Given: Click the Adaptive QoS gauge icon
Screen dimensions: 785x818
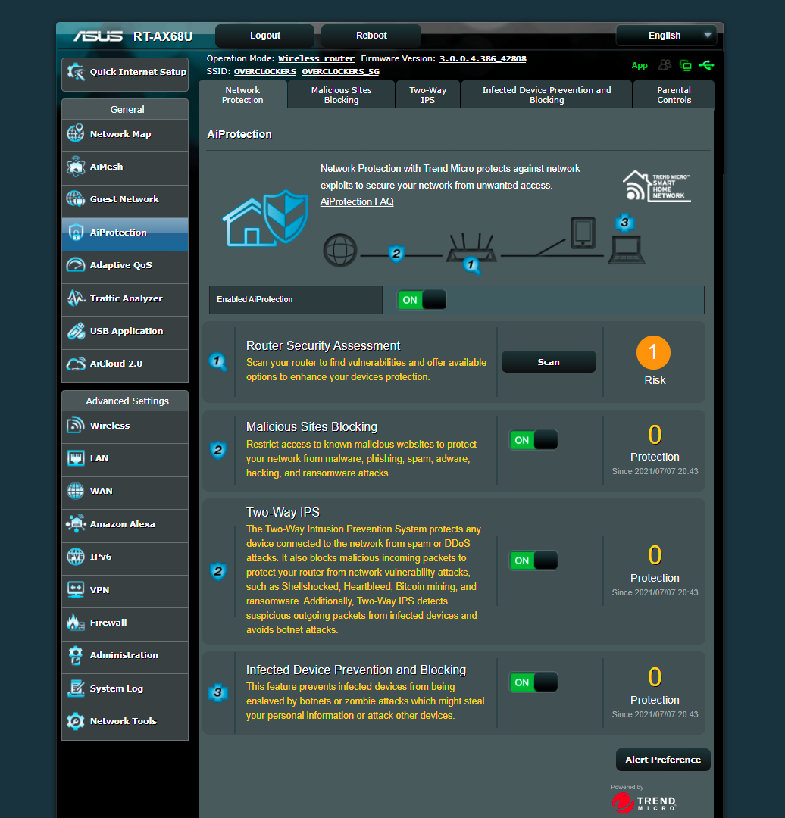Looking at the screenshot, I should click(76, 265).
